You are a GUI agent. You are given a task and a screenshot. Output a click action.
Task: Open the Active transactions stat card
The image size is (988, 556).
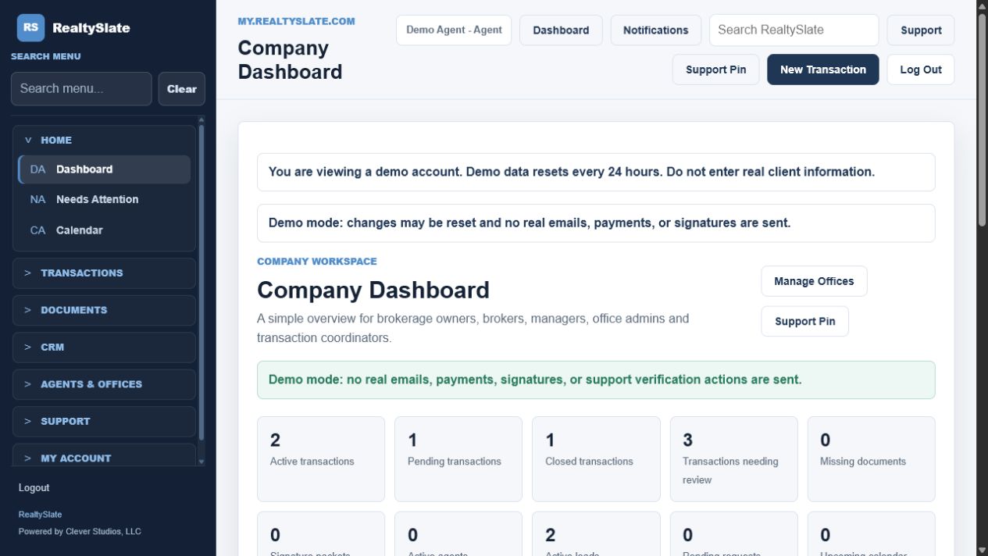[321, 459]
